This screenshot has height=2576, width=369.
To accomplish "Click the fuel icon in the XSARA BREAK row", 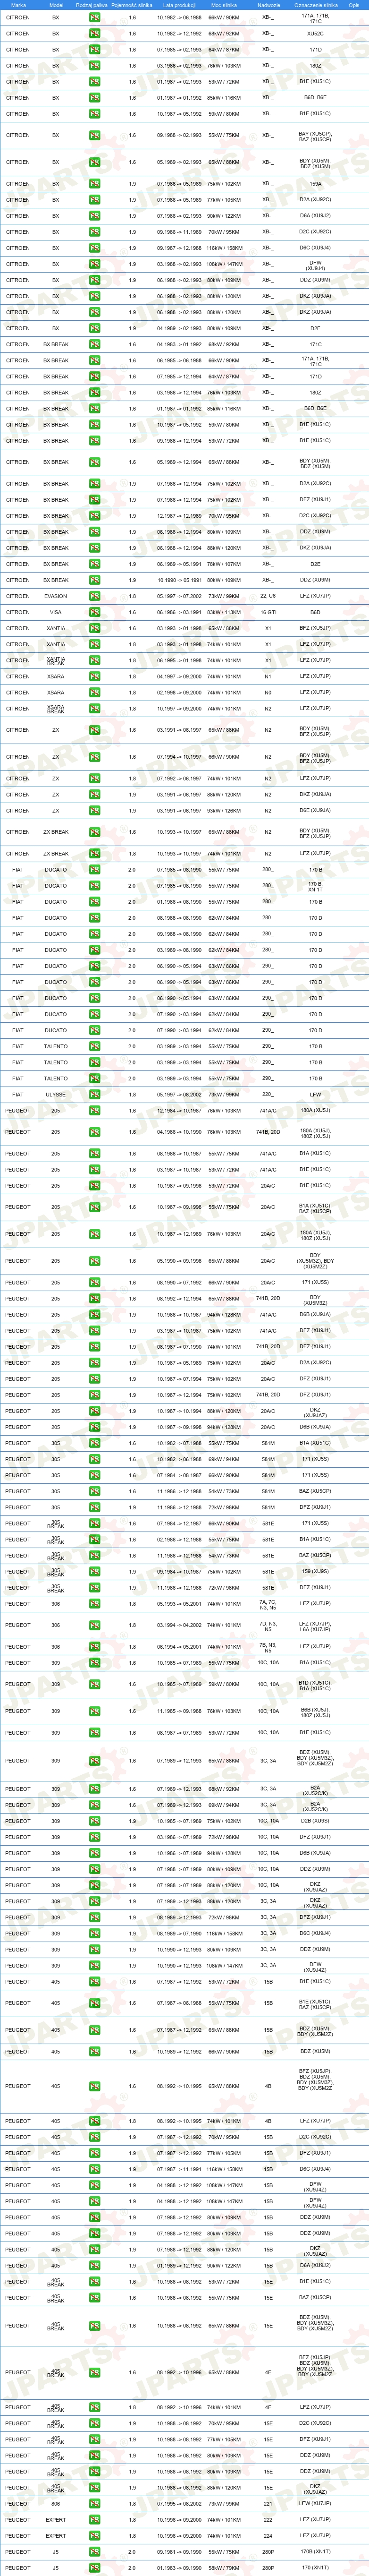I will [x=94, y=709].
